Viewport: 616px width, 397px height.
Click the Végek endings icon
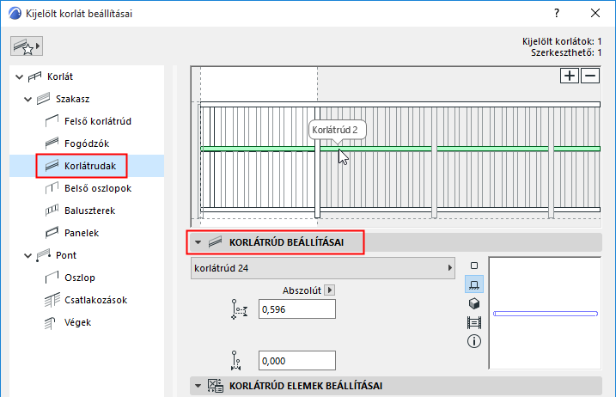click(51, 323)
